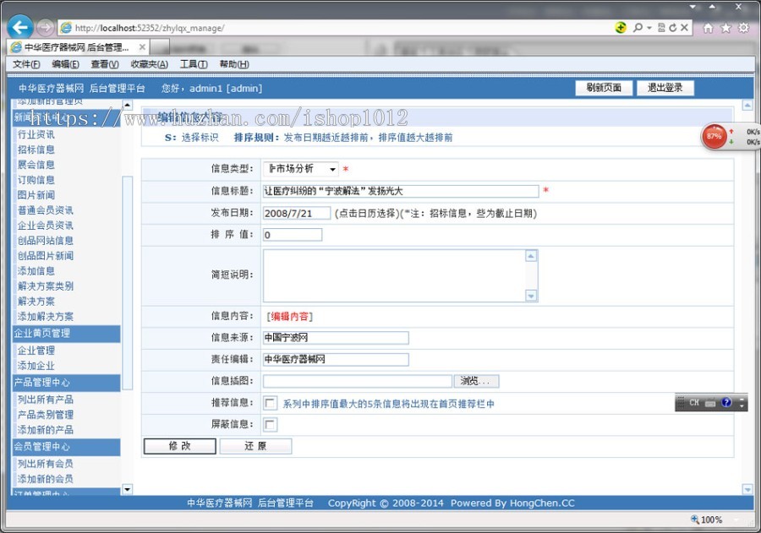This screenshot has width=761, height=533.
Task: Click the 信息标题 text field
Action: (401, 191)
